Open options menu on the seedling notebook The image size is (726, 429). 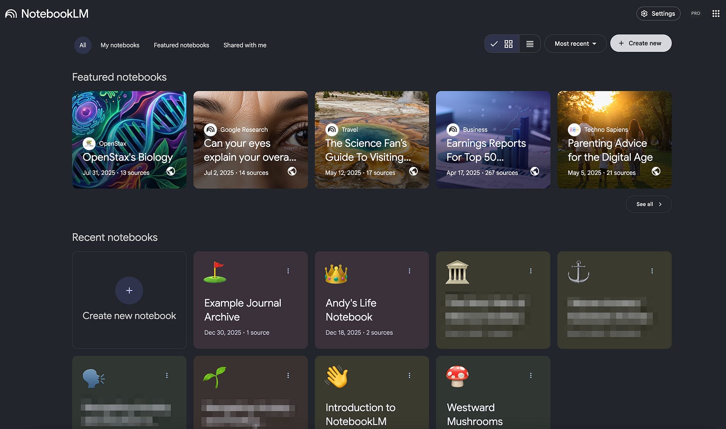pos(288,376)
